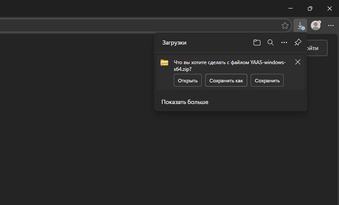Pin the Загрузки downloads panel

298,42
